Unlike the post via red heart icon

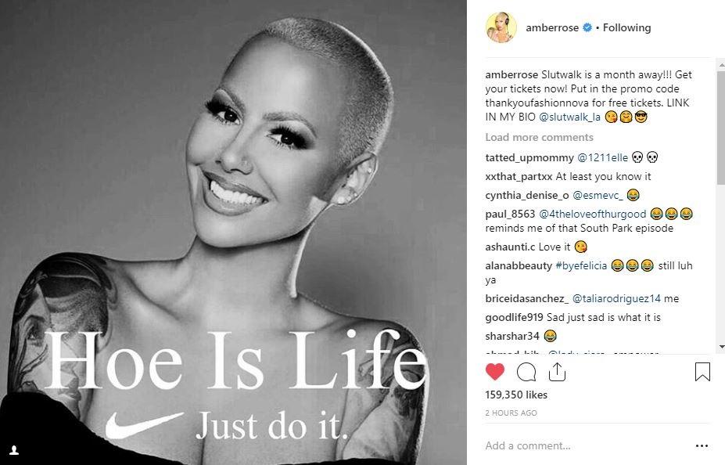(495, 372)
